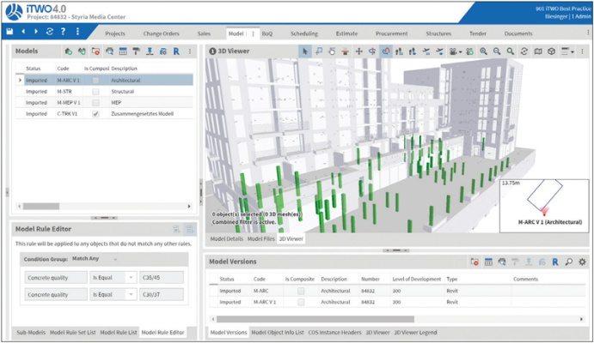The width and height of the screenshot is (594, 343).
Task: Open the Model Object Info List tab
Action: click(278, 332)
